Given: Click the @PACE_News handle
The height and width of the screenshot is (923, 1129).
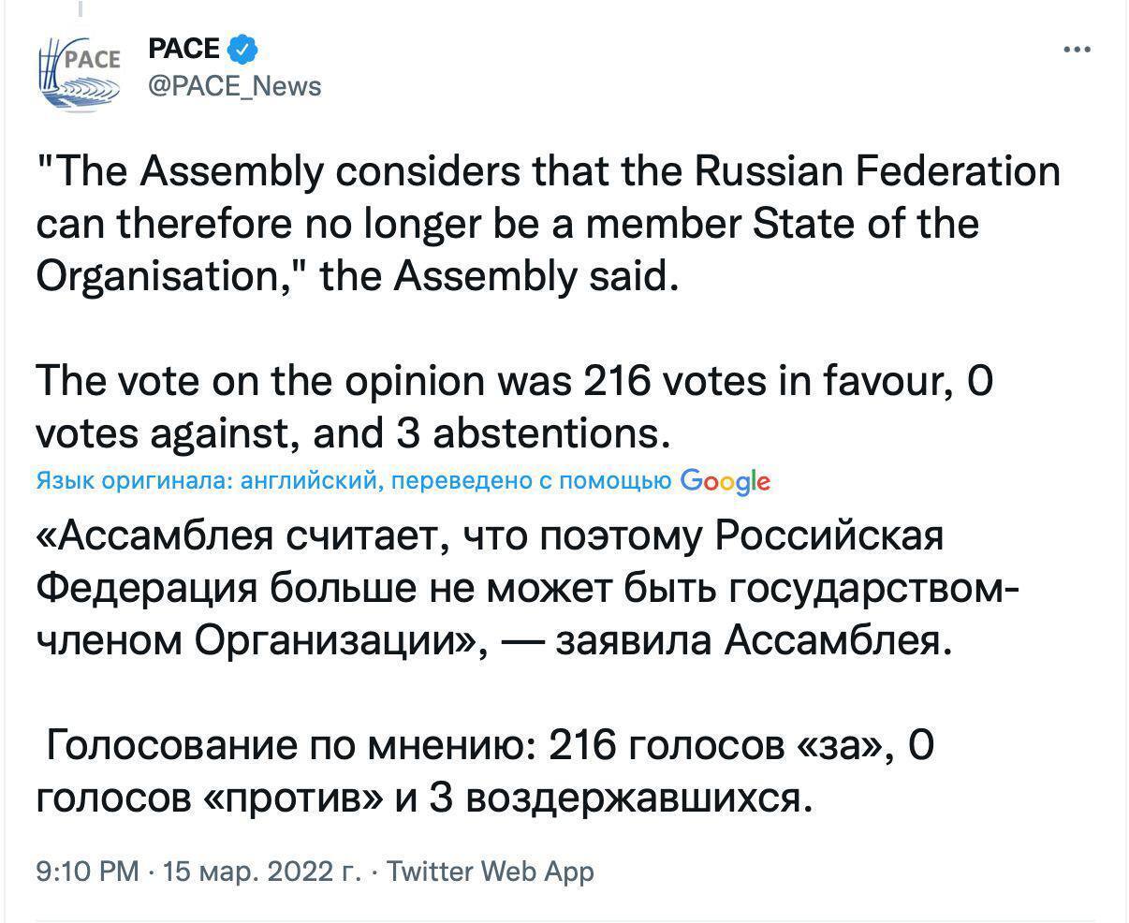Looking at the screenshot, I should [x=235, y=86].
